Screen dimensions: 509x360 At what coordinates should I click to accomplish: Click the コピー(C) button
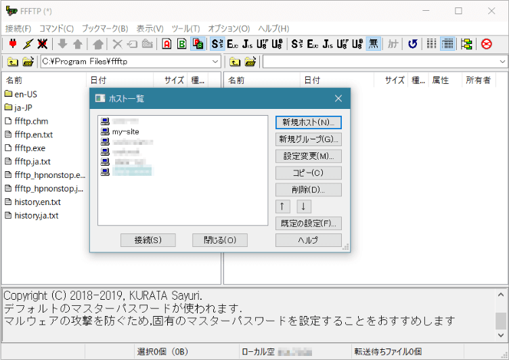(x=309, y=173)
